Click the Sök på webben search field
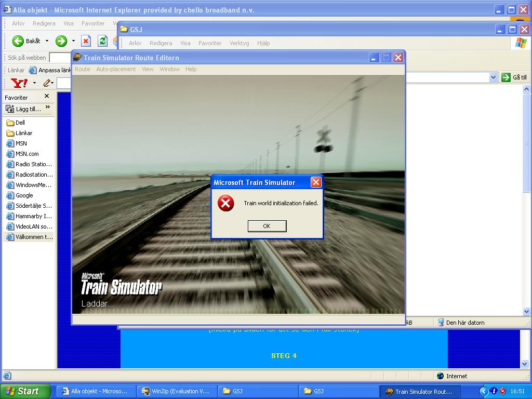Image resolution: width=532 pixels, height=399 pixels. 60,58
